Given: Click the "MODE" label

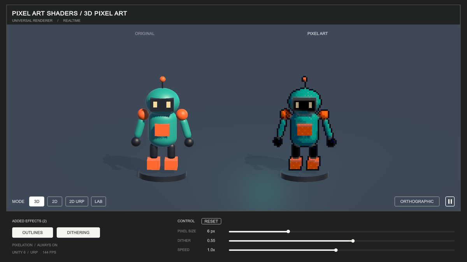Looking at the screenshot, I should point(18,201).
